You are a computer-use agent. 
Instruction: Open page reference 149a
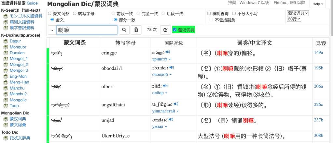(x=318, y=52)
